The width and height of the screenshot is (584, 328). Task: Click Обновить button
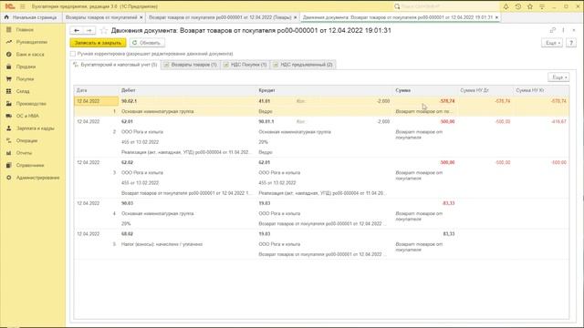click(146, 43)
